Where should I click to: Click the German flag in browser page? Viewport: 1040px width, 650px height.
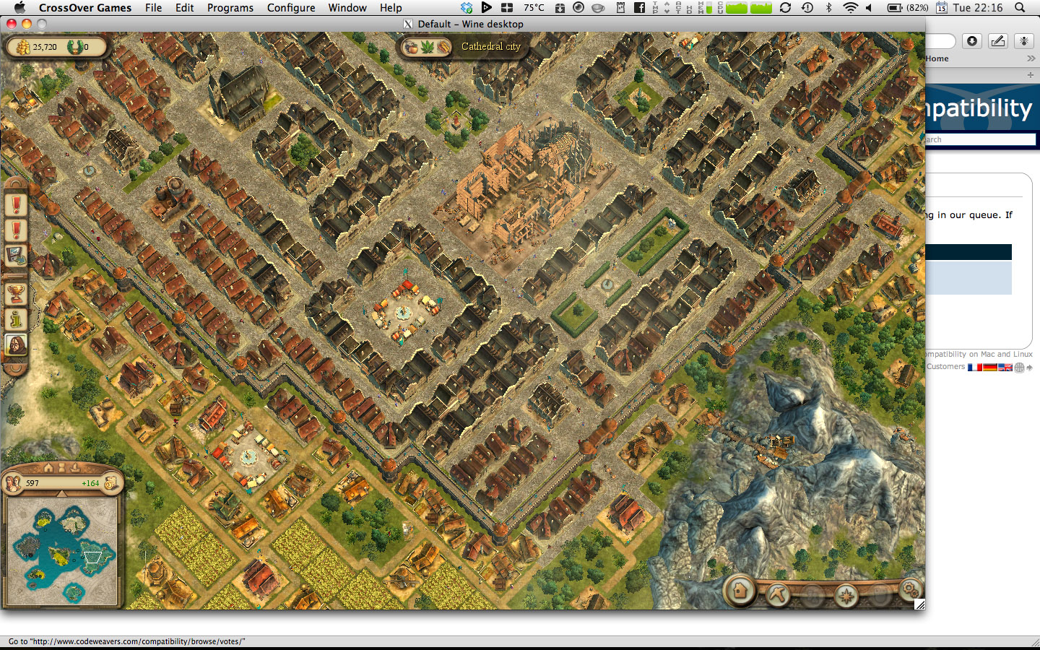click(989, 367)
